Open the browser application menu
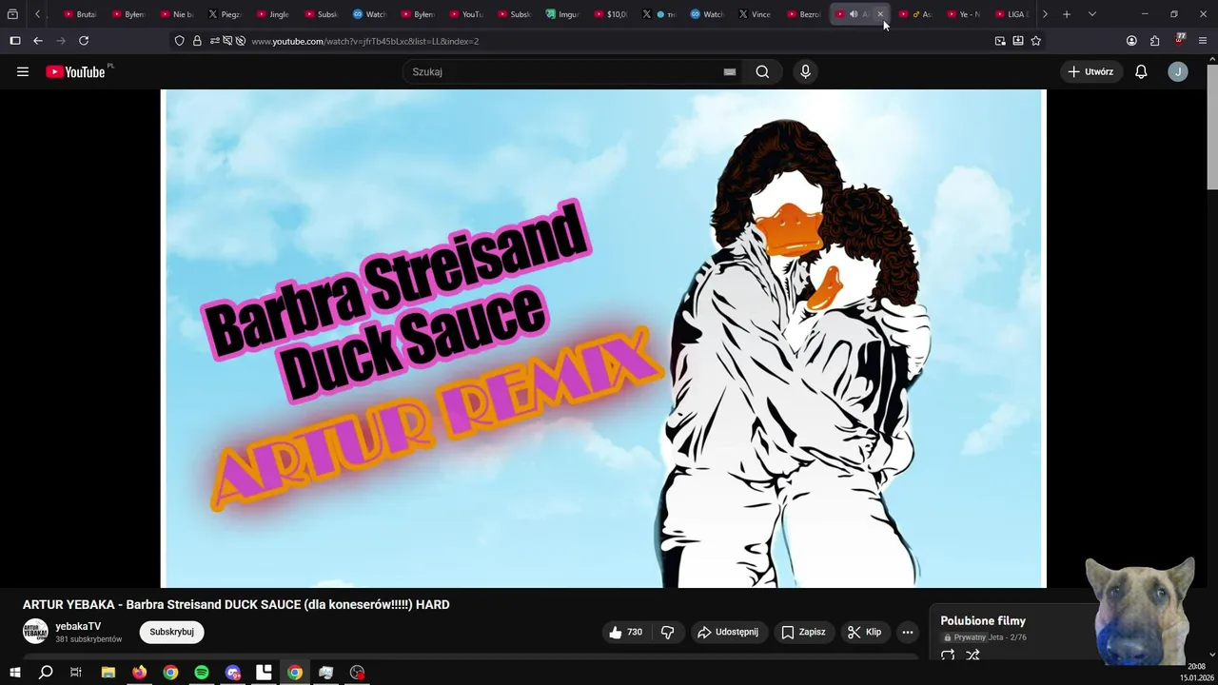Screen dimensions: 1218x685 pyautogui.click(x=1205, y=41)
